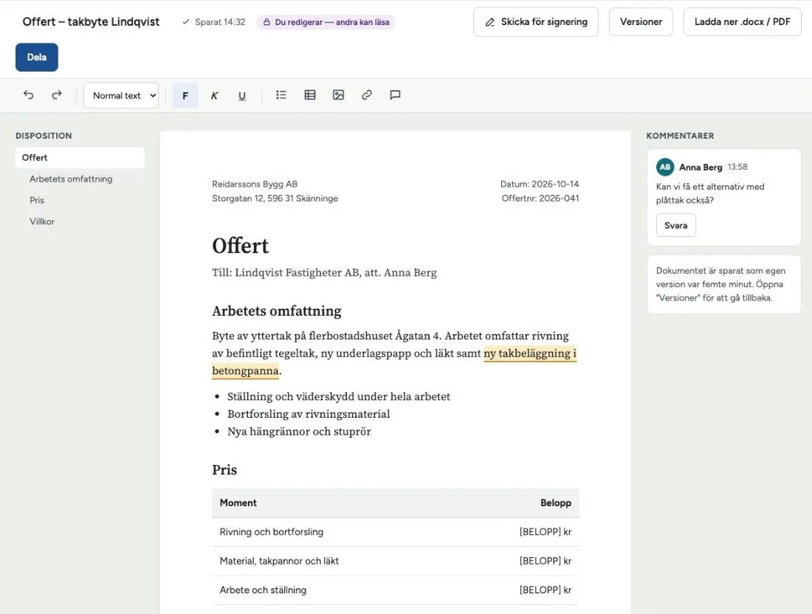
Task: Click the Du redigerar lock badge
Action: [x=326, y=22]
